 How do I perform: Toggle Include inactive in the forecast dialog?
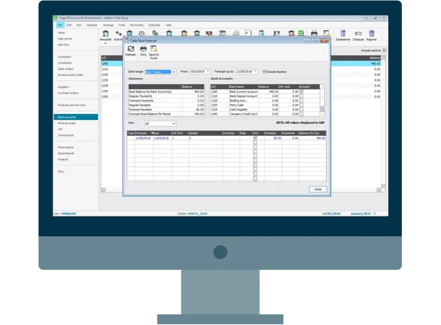tap(264, 72)
